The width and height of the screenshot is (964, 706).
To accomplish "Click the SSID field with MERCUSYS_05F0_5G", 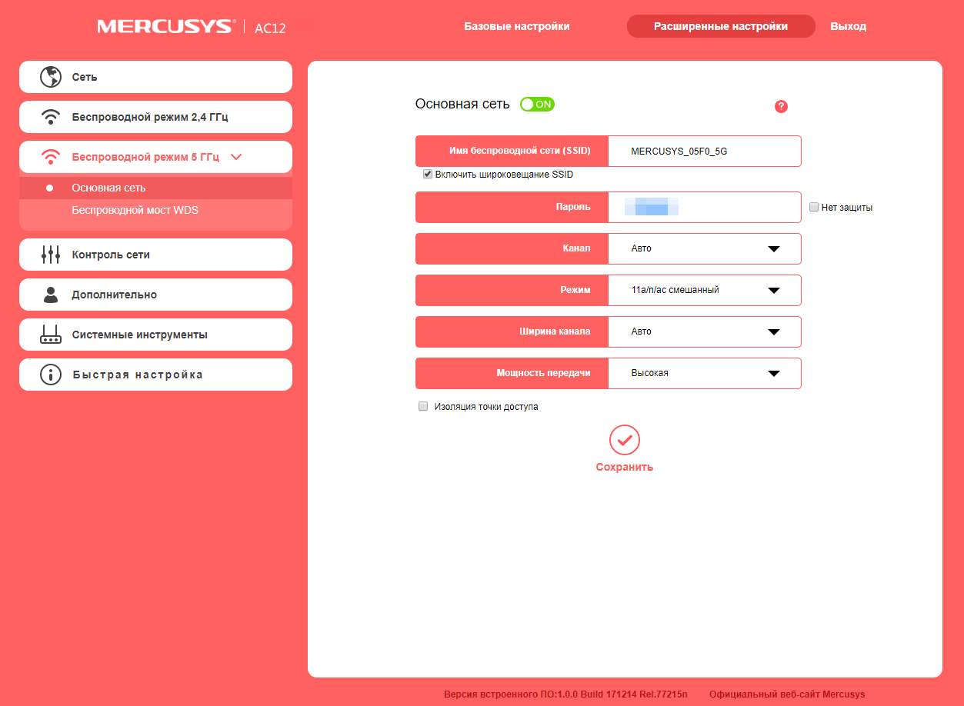I will click(705, 152).
